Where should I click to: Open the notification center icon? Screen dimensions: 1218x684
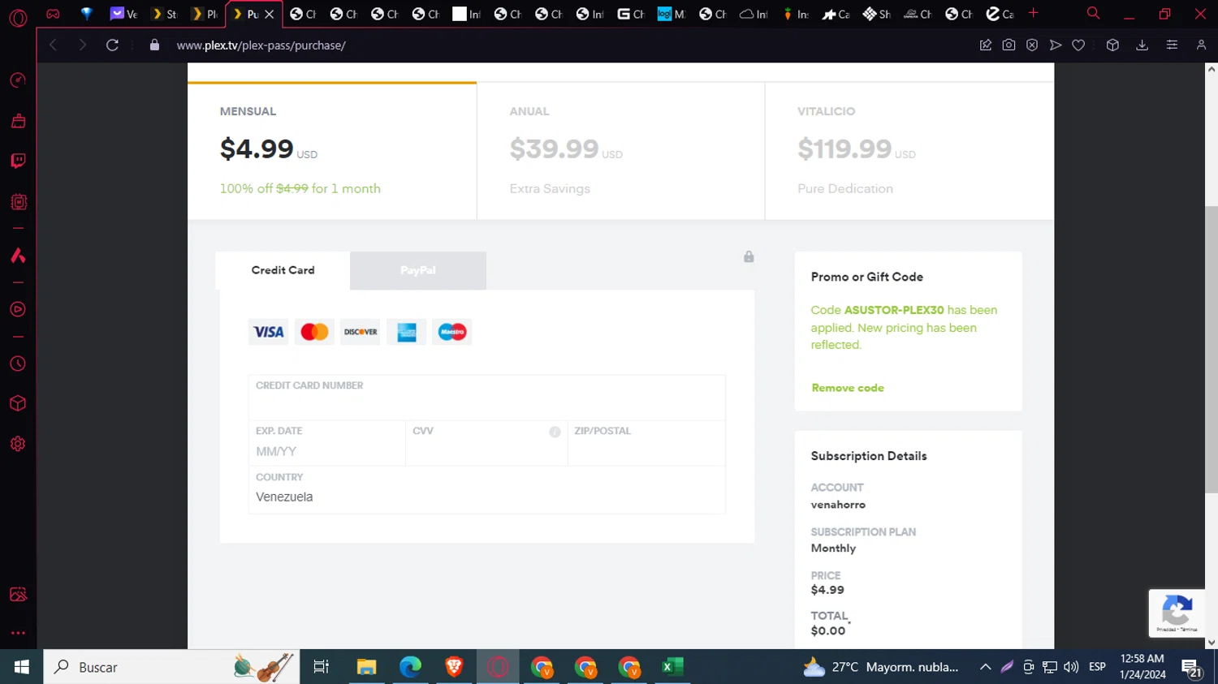pyautogui.click(x=1191, y=668)
